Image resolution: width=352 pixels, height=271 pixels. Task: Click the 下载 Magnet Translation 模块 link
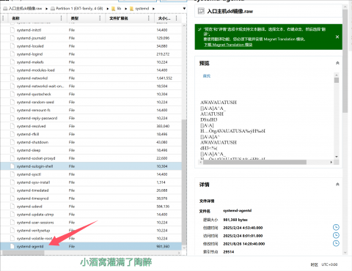(x=228, y=45)
